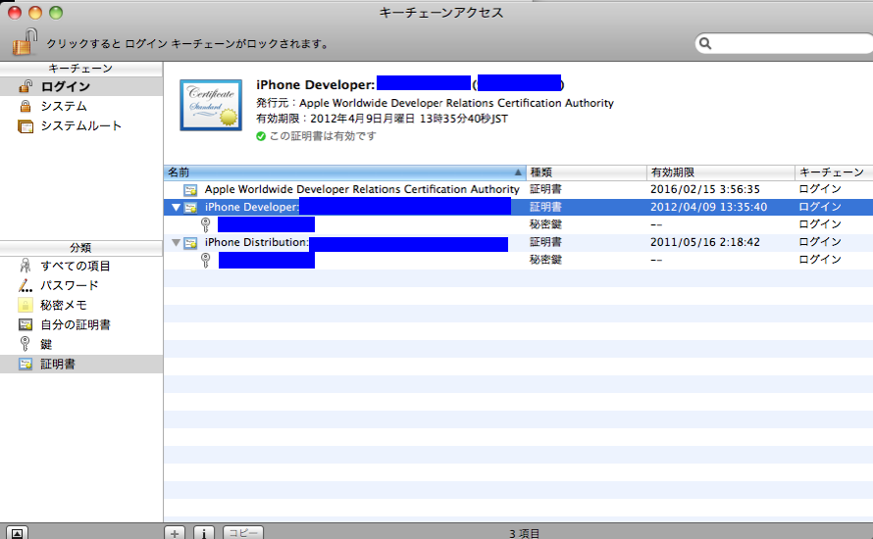873x539 pixels.
Task: Focus the search field in the toolbar
Action: (x=784, y=43)
